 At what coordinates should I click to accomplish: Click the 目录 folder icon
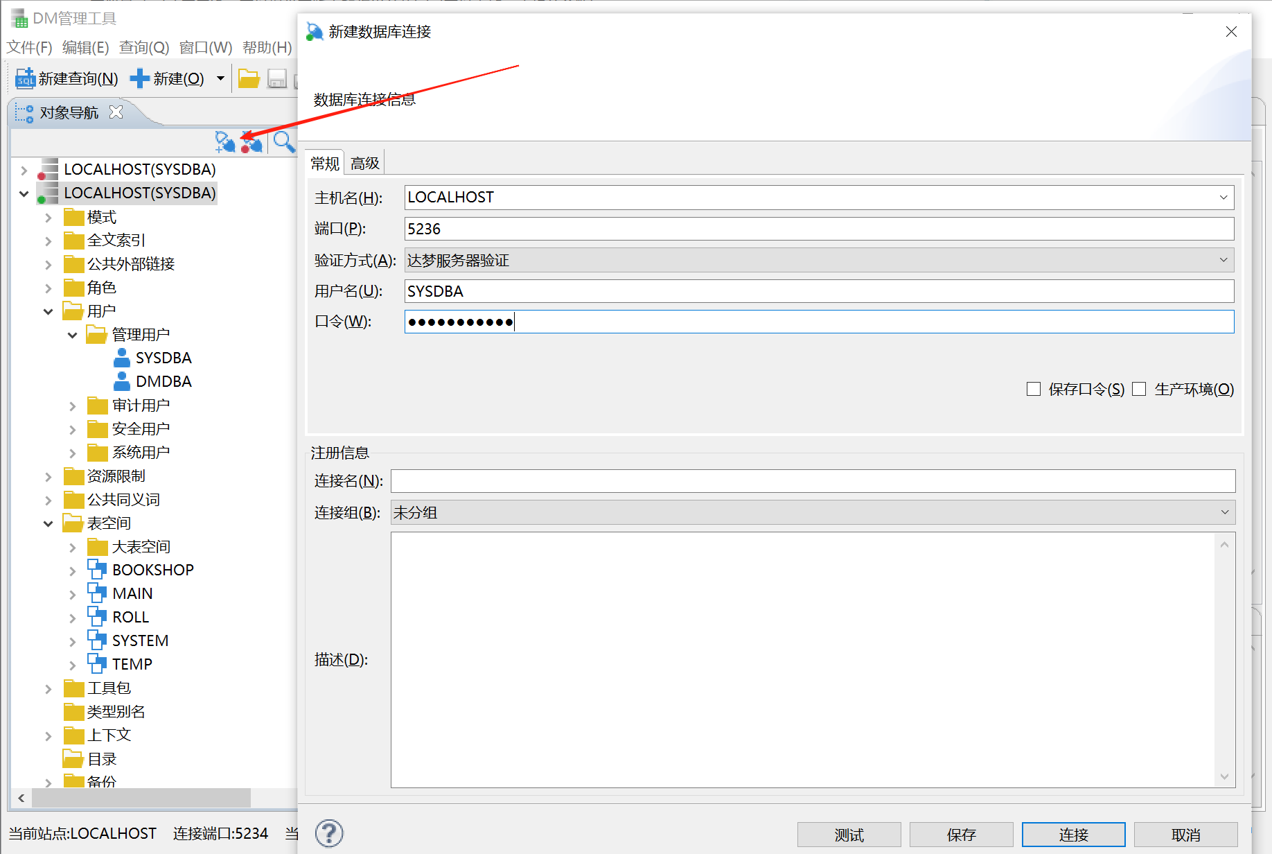click(73, 759)
